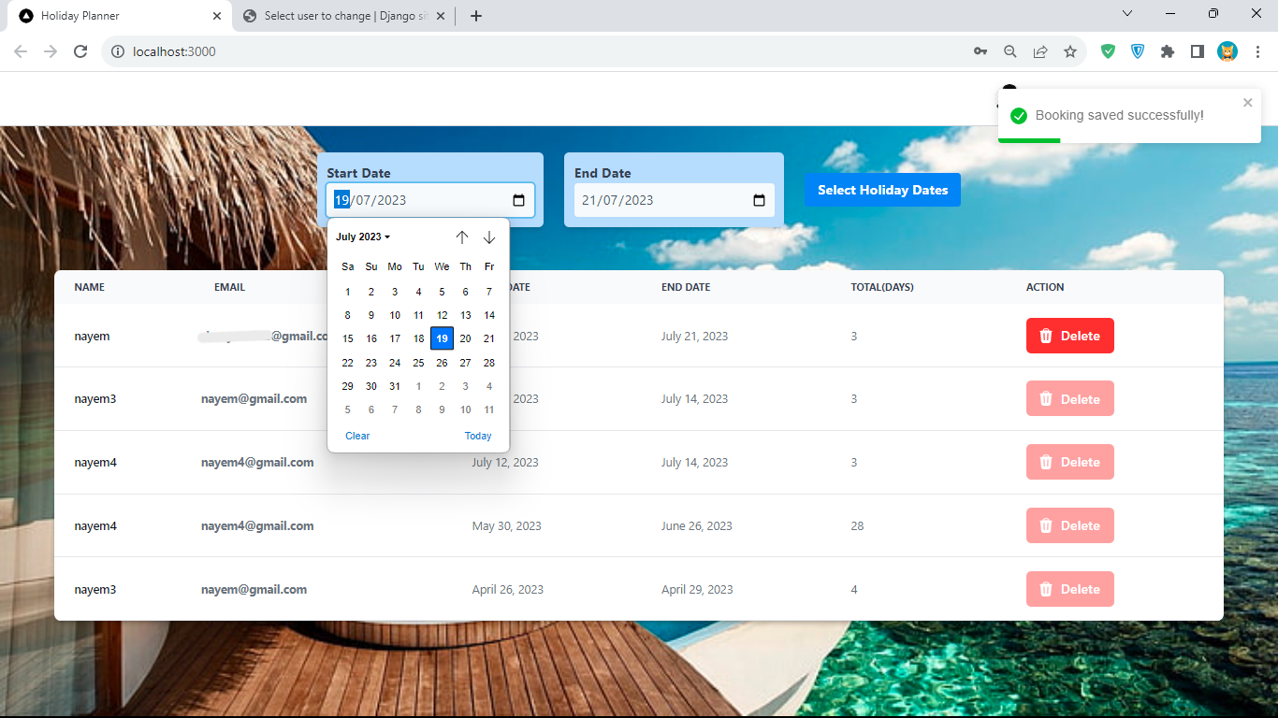This screenshot has height=718, width=1278.
Task: Click the green success check icon
Action: coord(1019,115)
